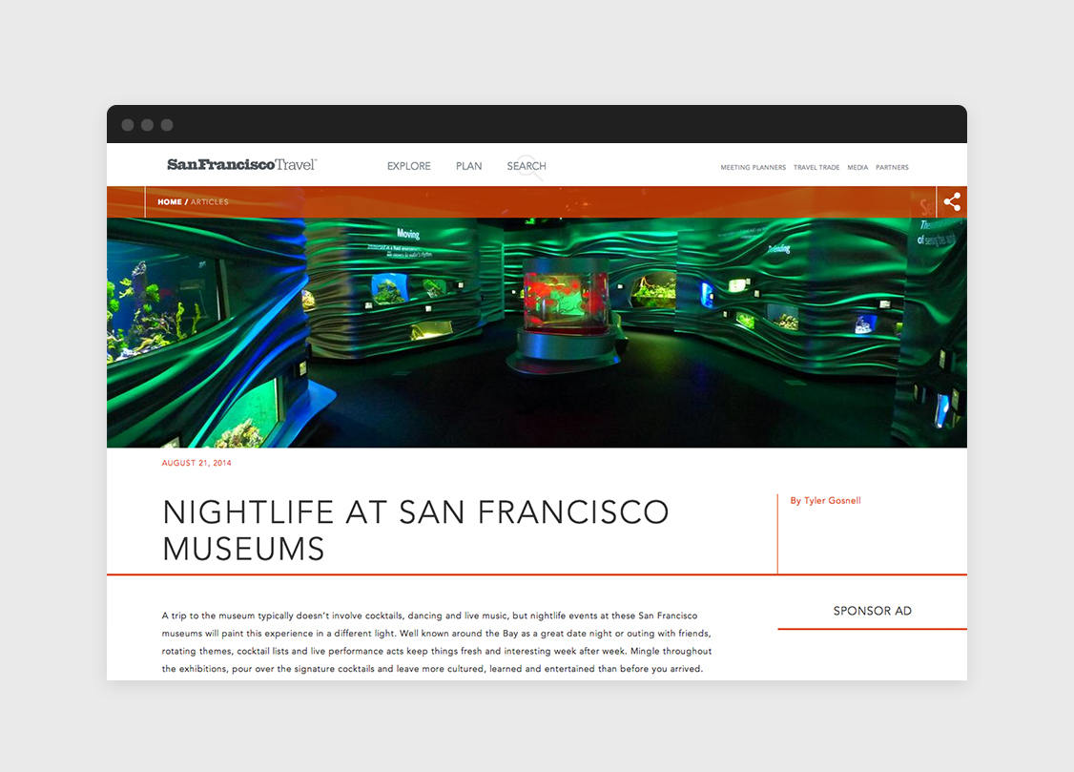Open author Tyler Gosnell's link
This screenshot has height=772, width=1074.
825,501
